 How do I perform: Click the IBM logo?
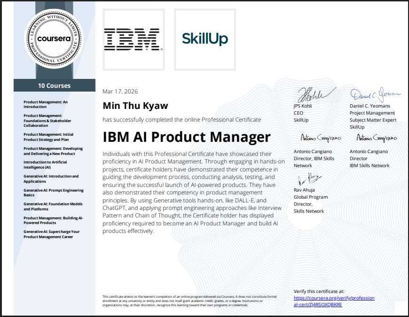134,39
